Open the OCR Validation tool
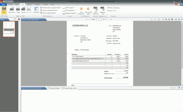Viewport: 183px width, 112px height. (x=36, y=10)
